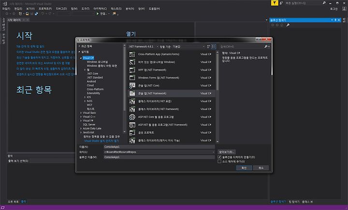This screenshot has height=210, width=348.
Task: Switch template list to small icons view
Action: pyautogui.click(x=208, y=46)
